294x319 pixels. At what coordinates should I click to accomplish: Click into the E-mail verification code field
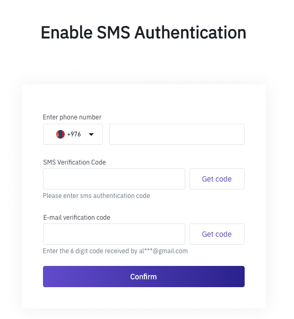pyautogui.click(x=114, y=234)
